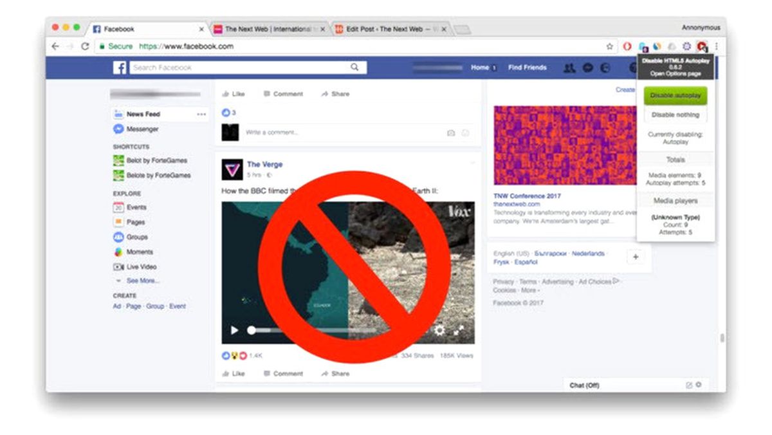Click the Opera extension icon in toolbar
This screenshot has width=772, height=435.
(x=628, y=46)
